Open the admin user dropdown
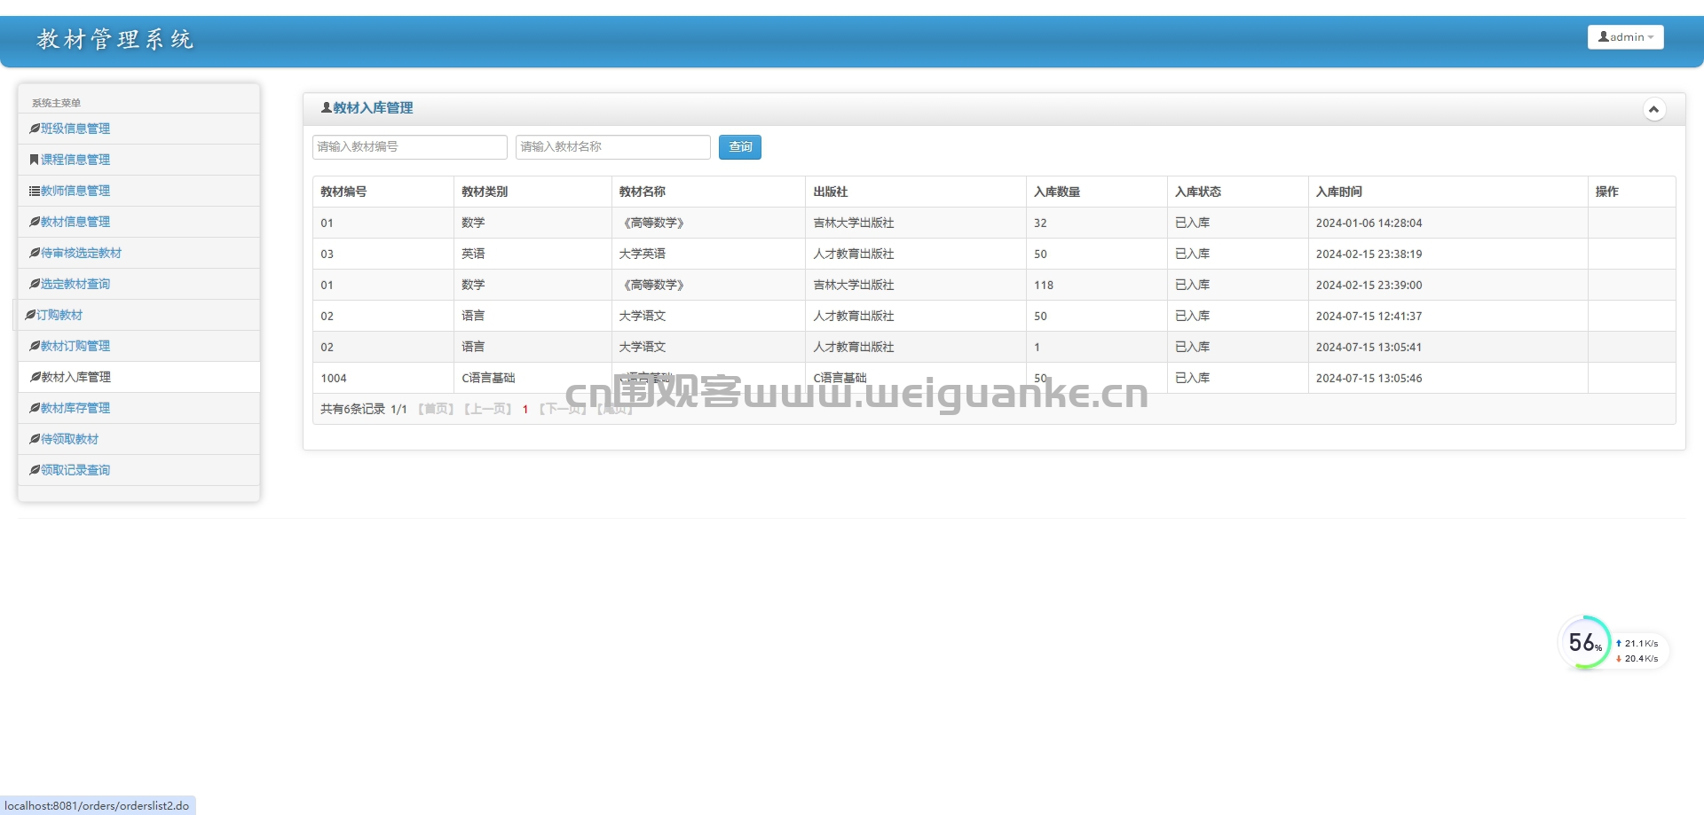1704x815 pixels. 1625,37
